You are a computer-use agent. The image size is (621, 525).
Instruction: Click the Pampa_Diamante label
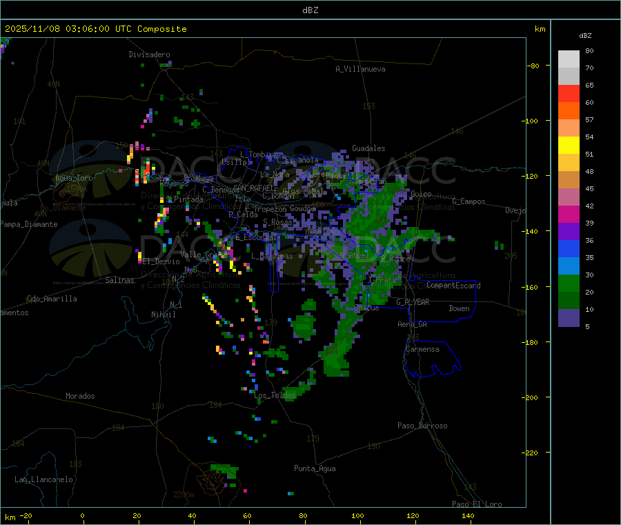pos(29,224)
